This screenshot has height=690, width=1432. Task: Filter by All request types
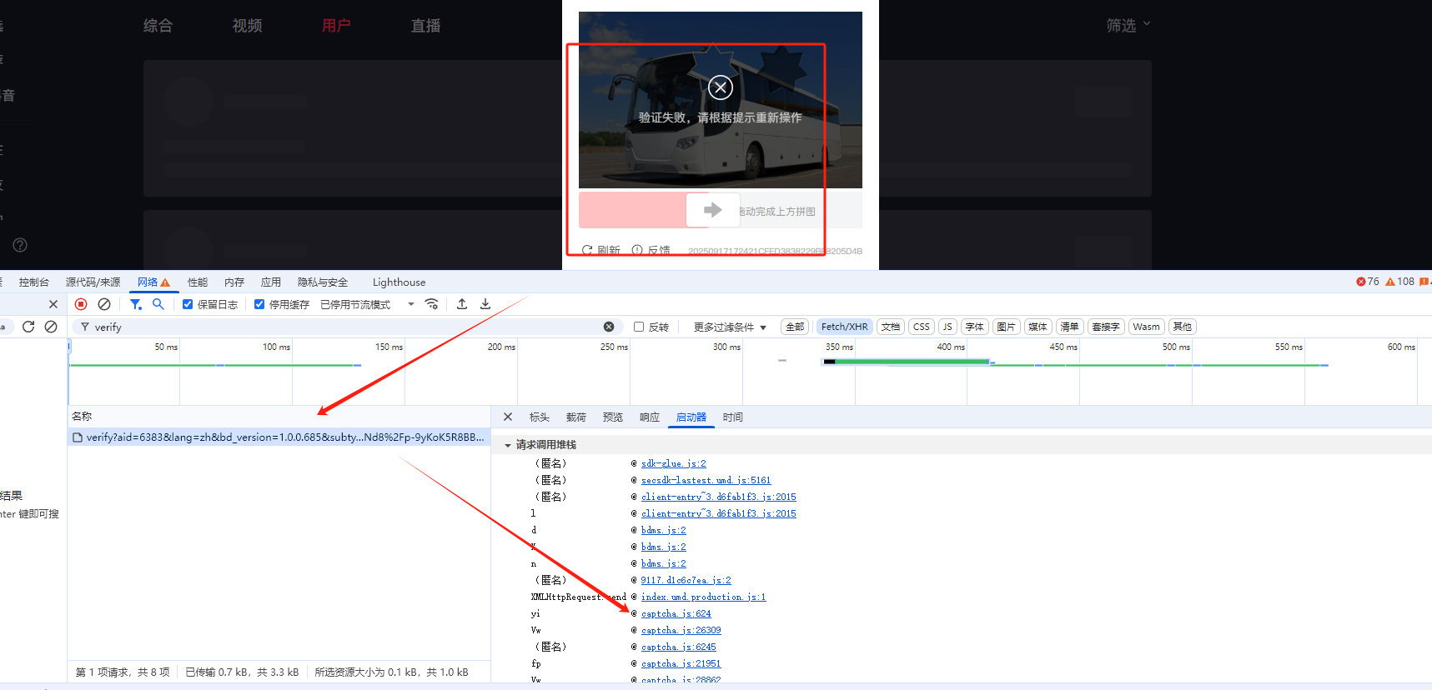pos(795,327)
